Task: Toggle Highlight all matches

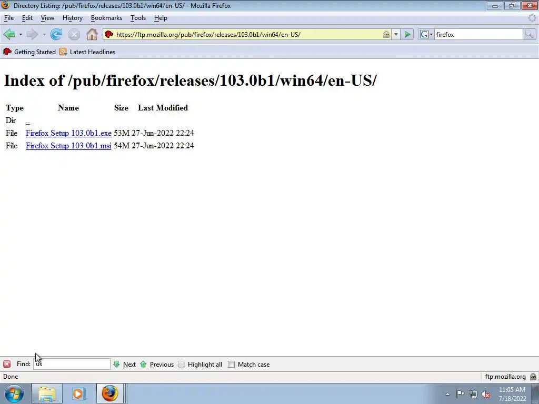Action: [x=199, y=364]
